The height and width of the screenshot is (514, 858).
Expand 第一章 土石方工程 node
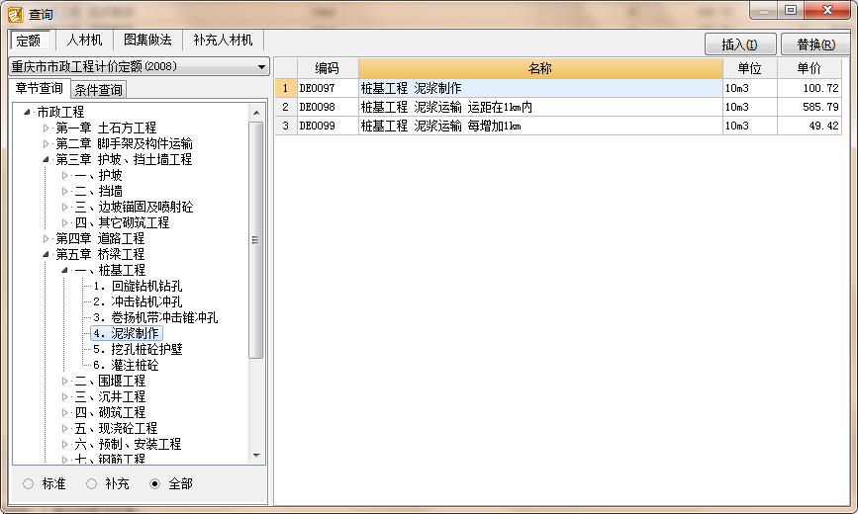pyautogui.click(x=46, y=128)
